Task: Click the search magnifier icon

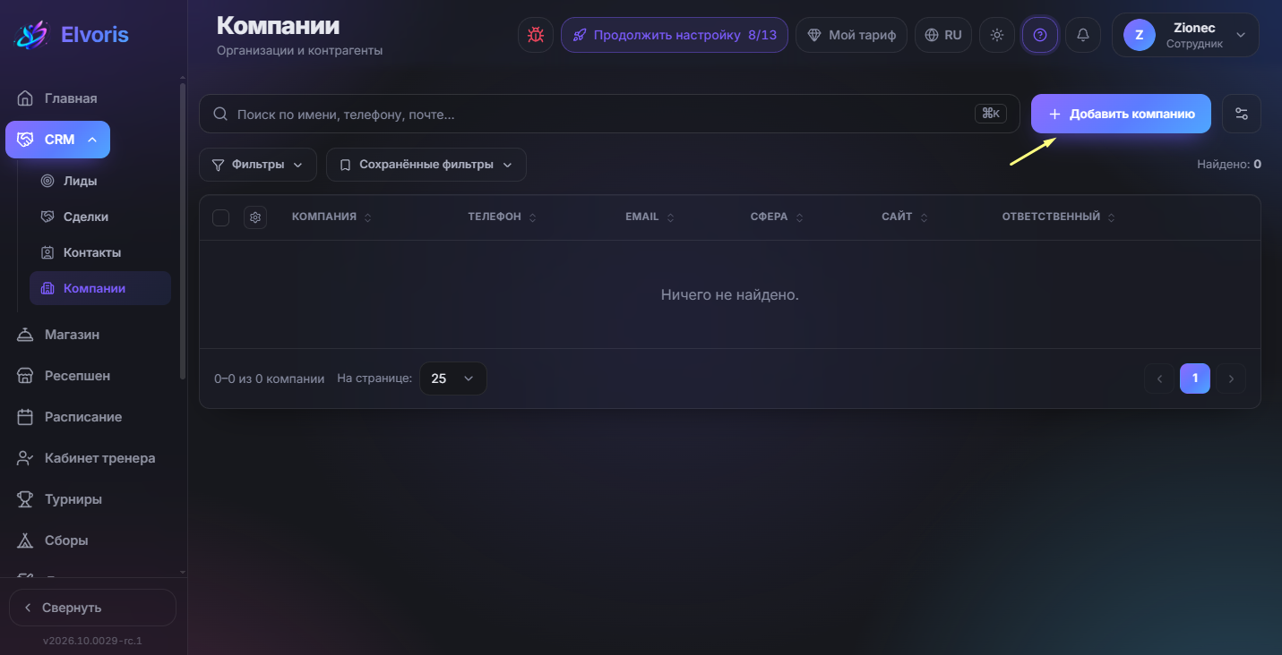Action: point(219,115)
